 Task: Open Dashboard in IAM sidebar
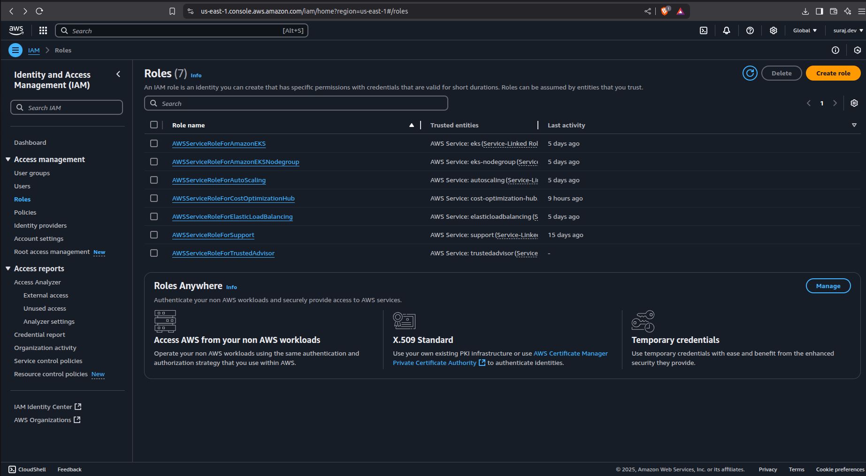30,142
